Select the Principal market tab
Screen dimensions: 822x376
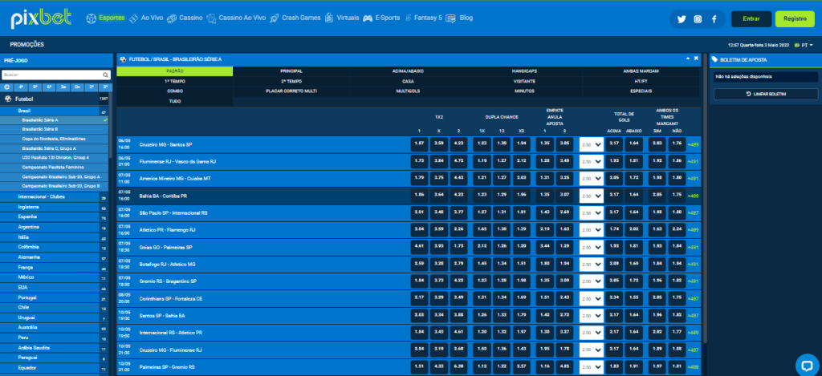[291, 71]
